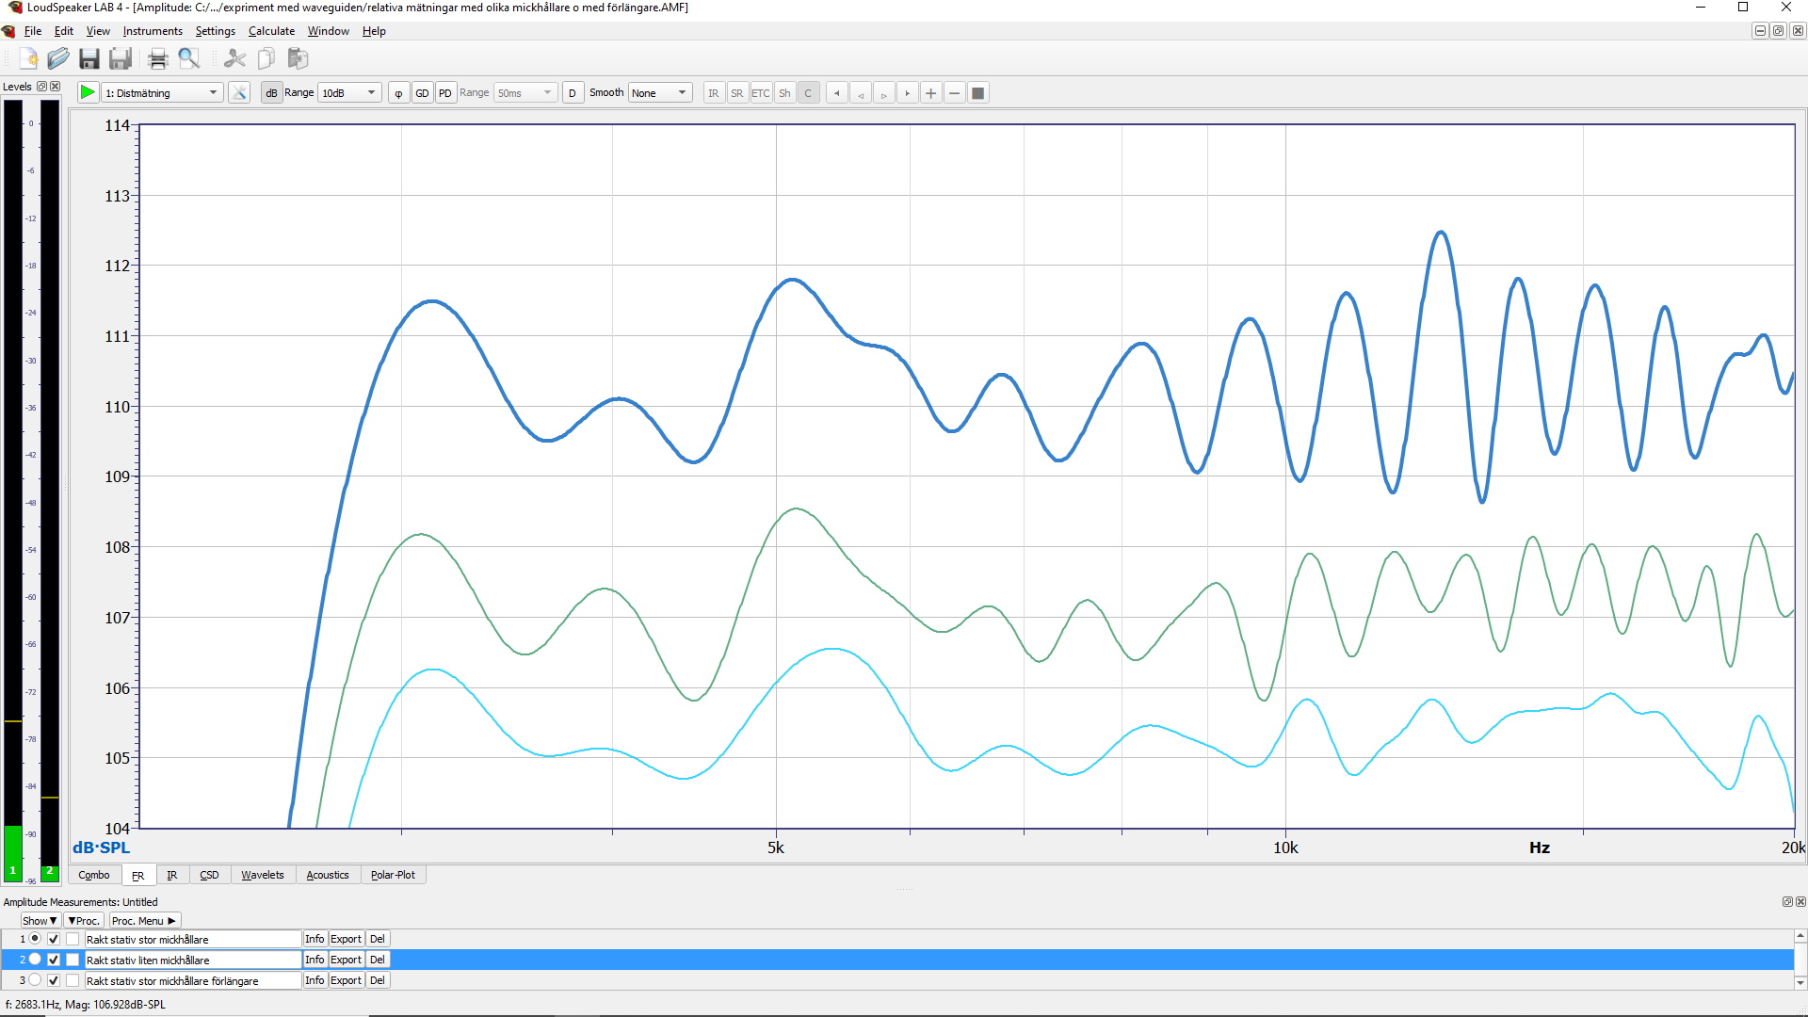Click the Sh toolbar button

(x=784, y=92)
